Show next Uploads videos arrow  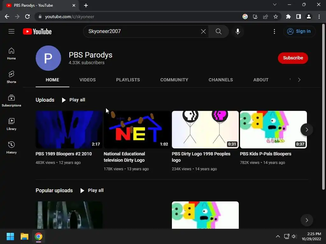(x=307, y=130)
